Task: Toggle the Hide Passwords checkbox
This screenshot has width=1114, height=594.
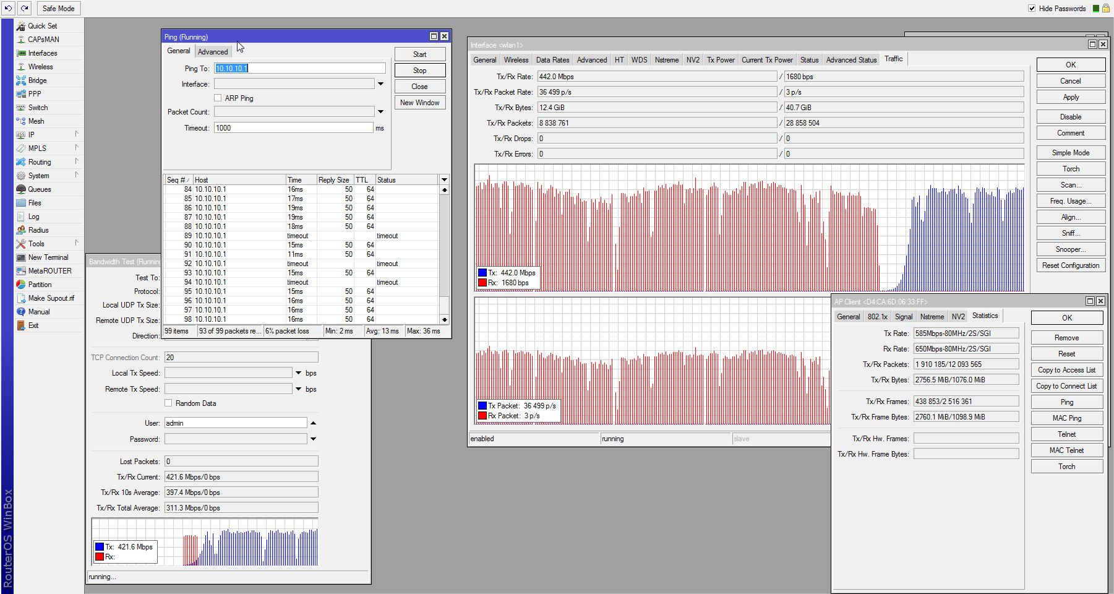Action: 1032,9
